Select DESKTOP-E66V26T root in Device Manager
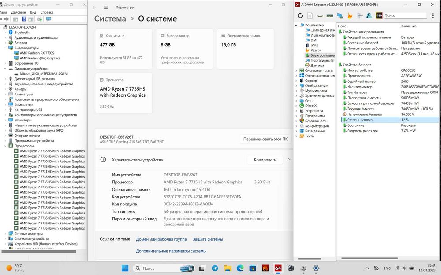 point(22,27)
